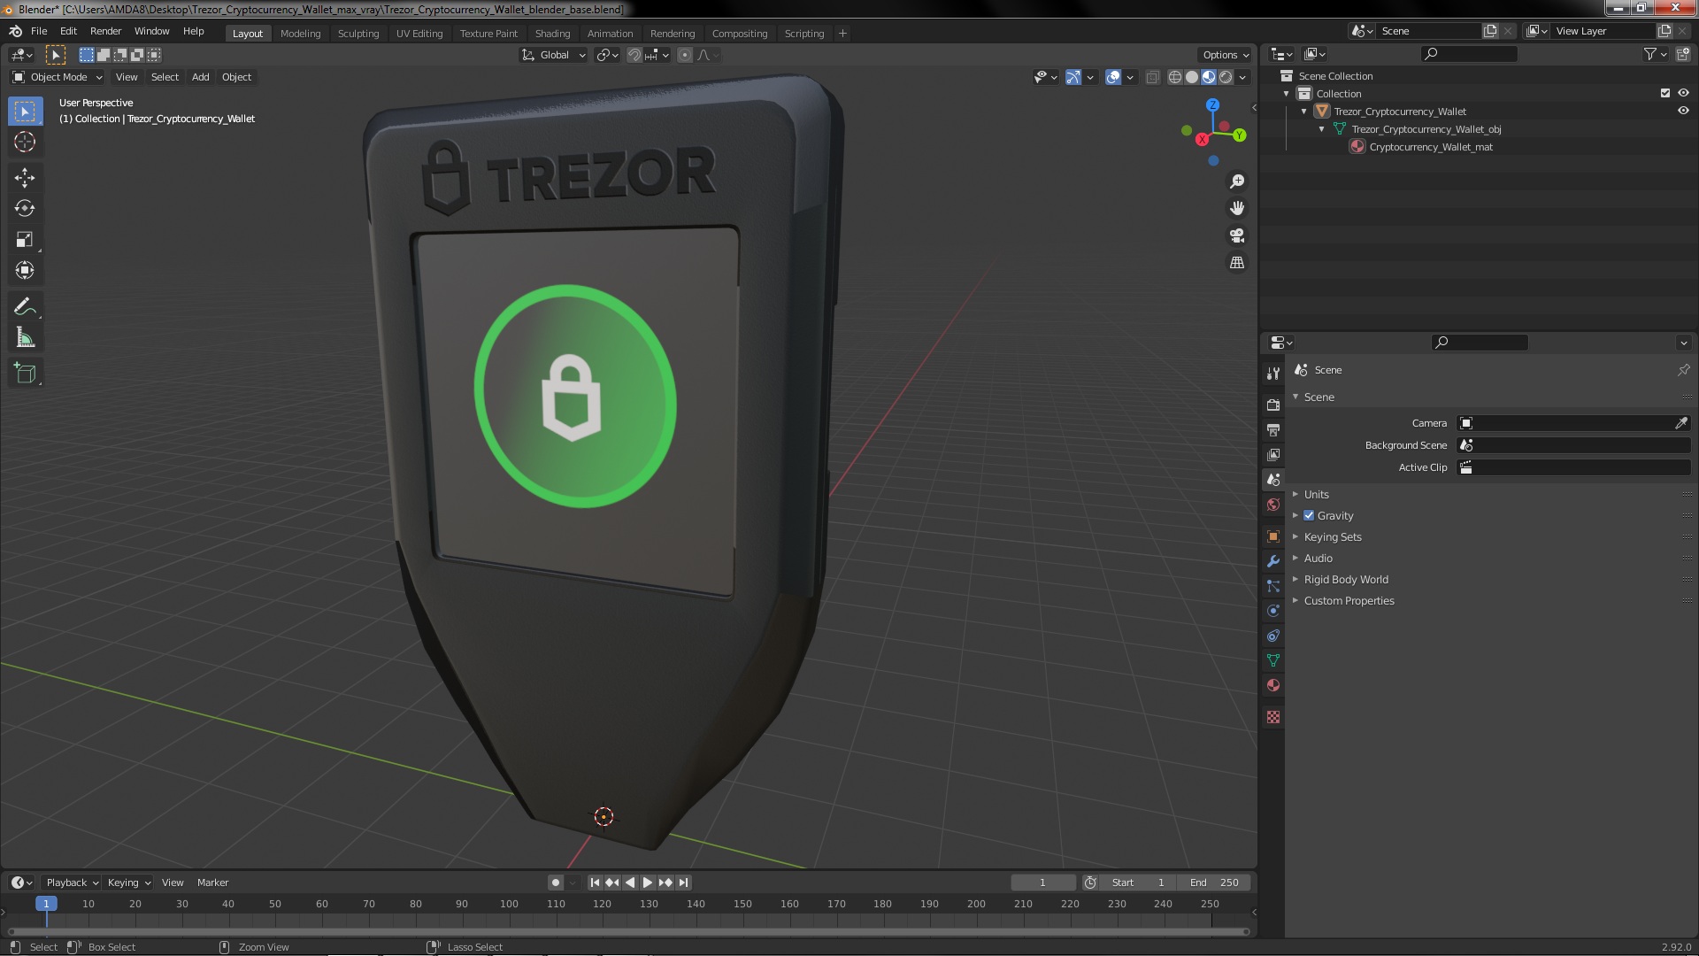Expand the Keying Sets panel

(1332, 536)
